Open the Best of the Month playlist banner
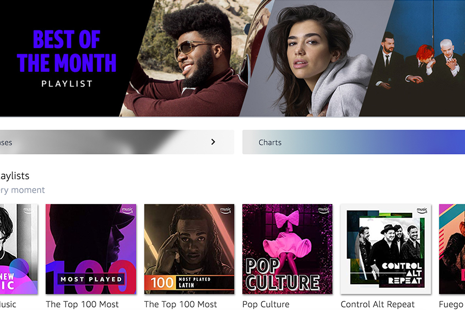 pos(233,58)
